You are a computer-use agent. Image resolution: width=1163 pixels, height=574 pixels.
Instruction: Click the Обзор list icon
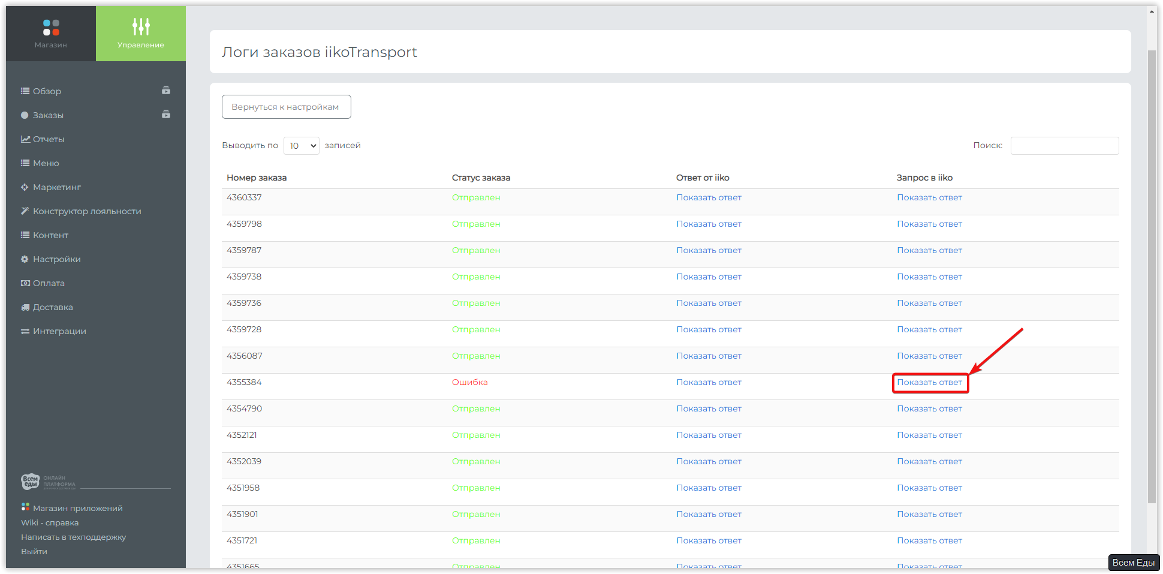(x=25, y=91)
